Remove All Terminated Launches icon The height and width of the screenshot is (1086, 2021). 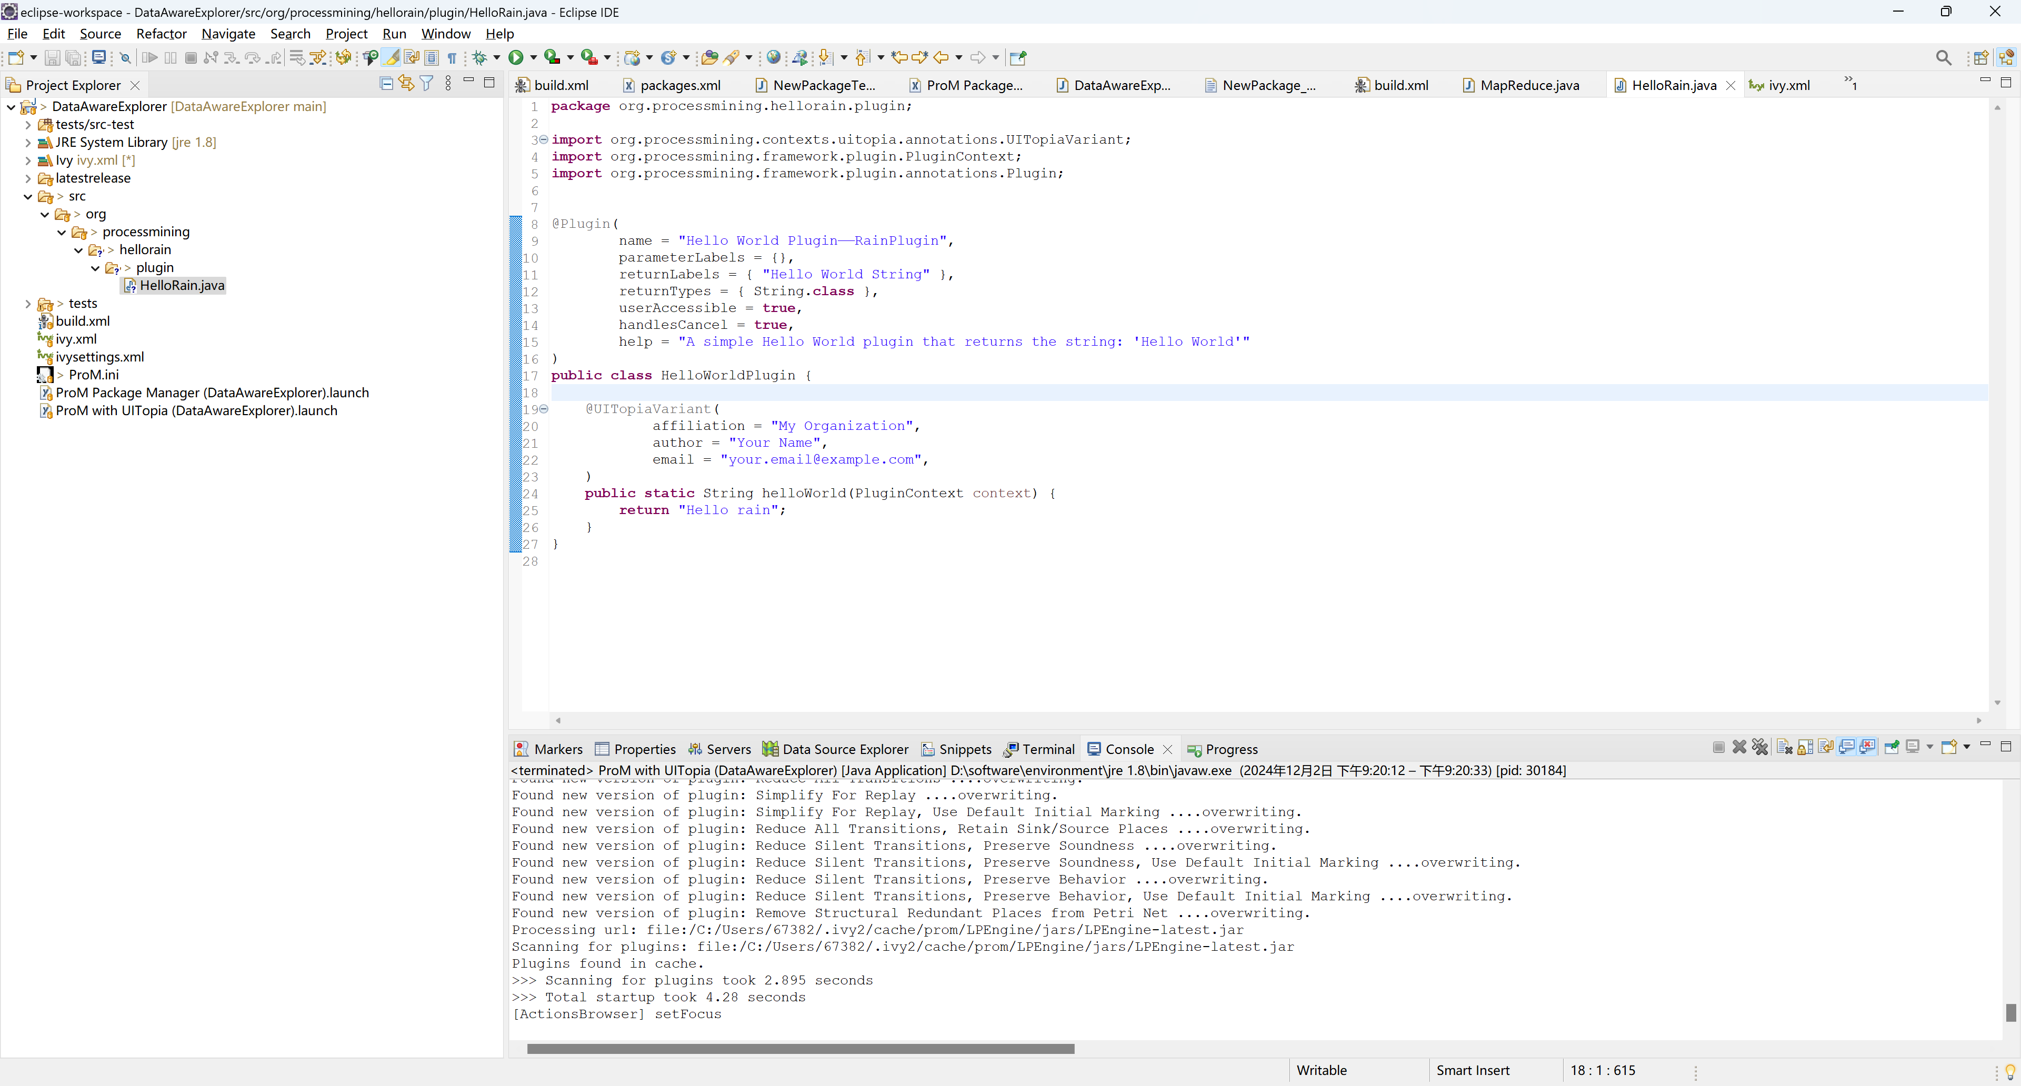coord(1760,747)
